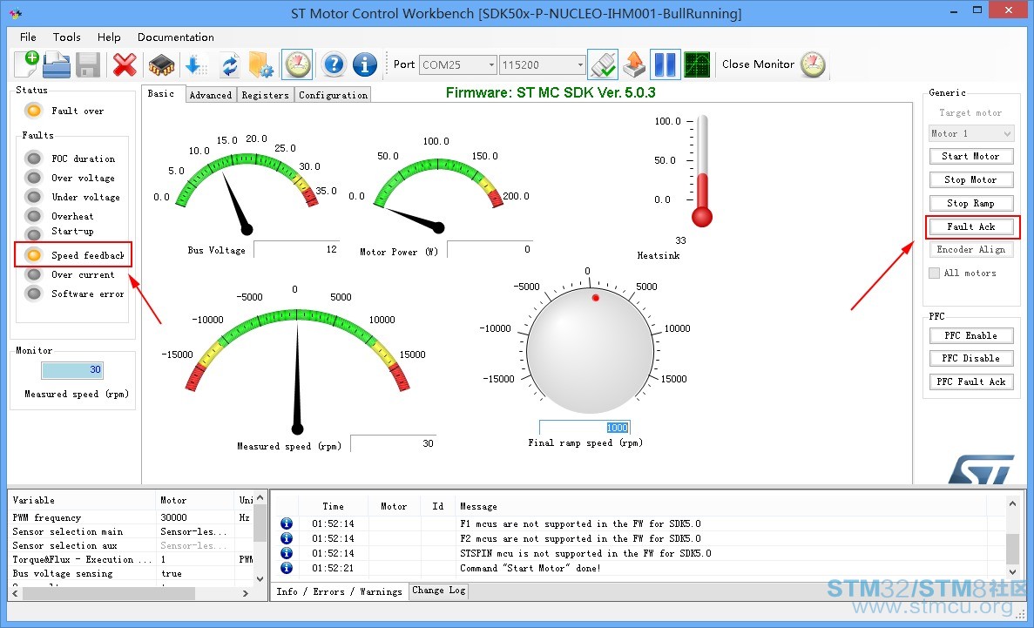Click the Over current fault indicator
1034x628 pixels.
click(34, 274)
